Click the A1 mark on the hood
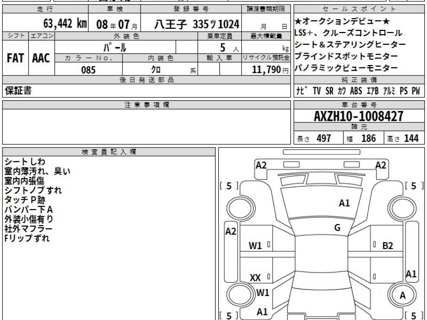Viewport: 427px width, 320px height. [x=344, y=203]
